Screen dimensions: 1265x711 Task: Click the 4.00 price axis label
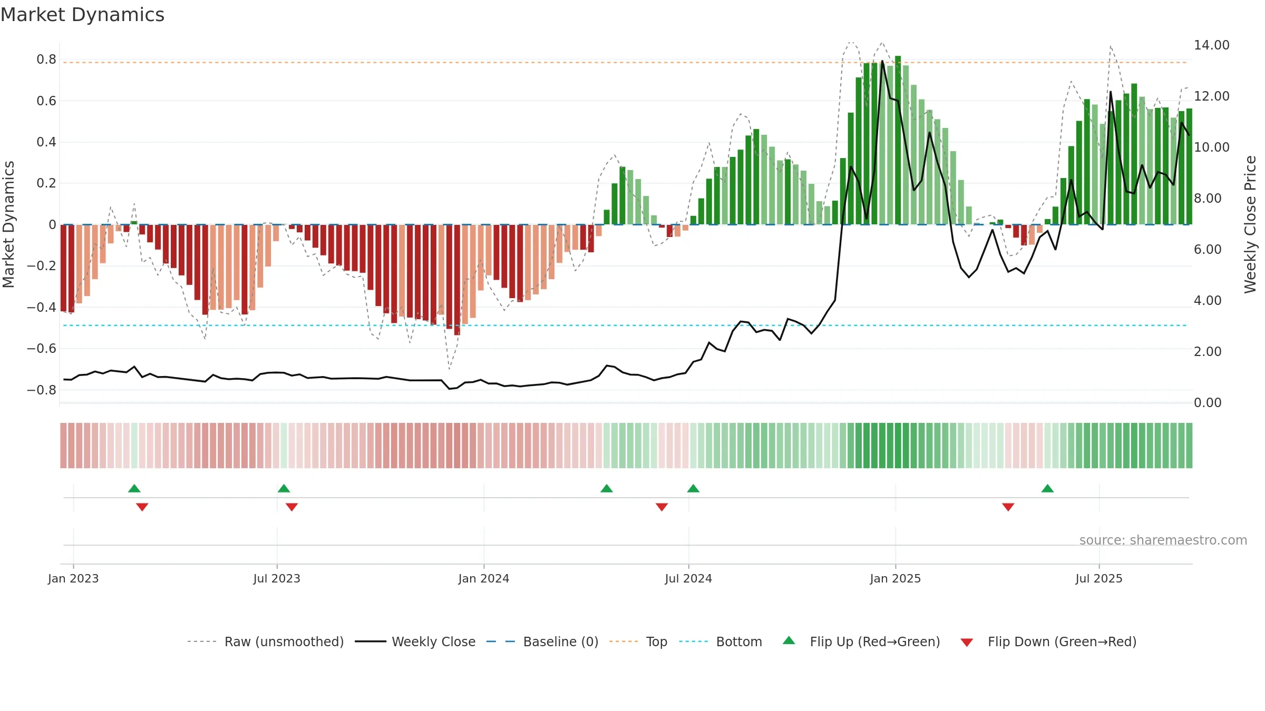point(1208,301)
